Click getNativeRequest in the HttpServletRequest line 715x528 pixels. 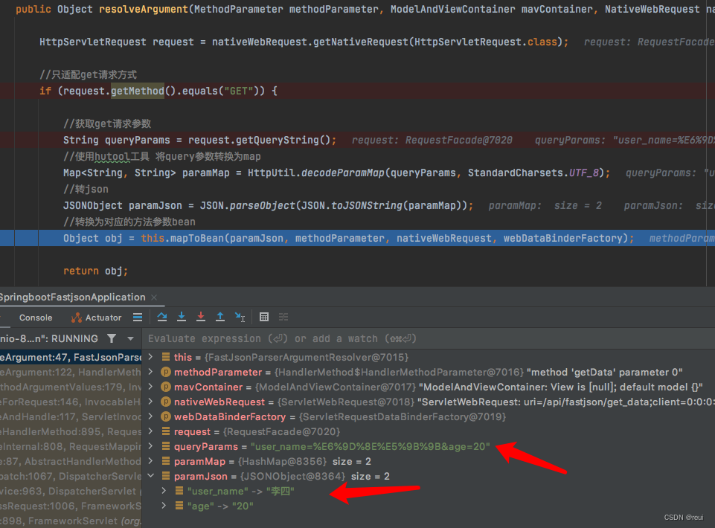pyautogui.click(x=361, y=42)
